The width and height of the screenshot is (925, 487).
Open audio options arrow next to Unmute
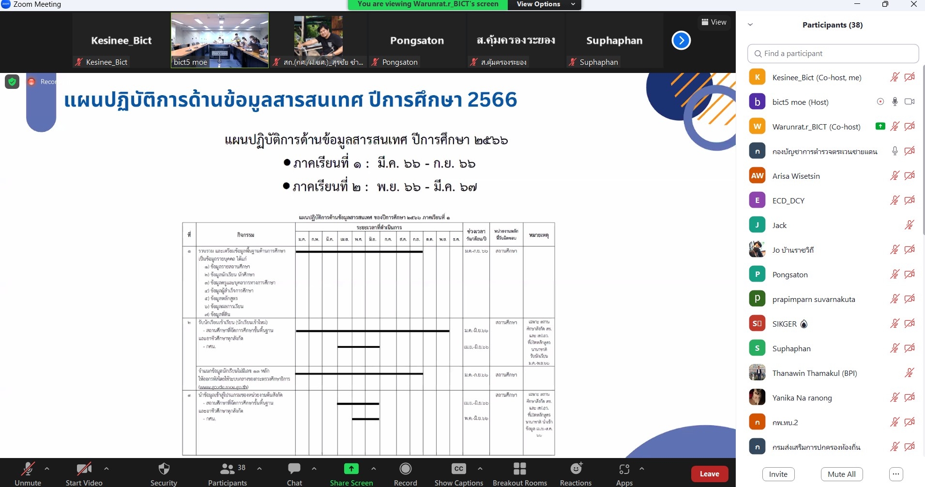tap(47, 469)
